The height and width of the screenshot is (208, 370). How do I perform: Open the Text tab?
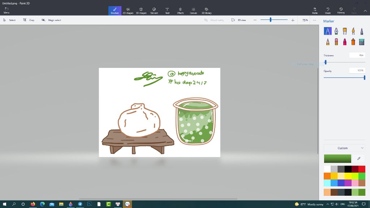click(x=167, y=10)
